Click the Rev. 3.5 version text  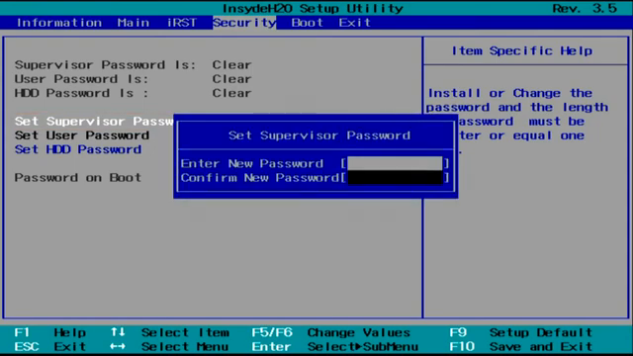coord(585,8)
